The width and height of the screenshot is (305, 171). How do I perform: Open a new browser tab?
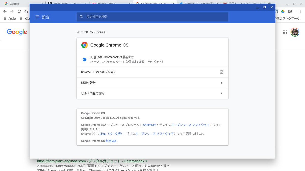pos(270,4)
